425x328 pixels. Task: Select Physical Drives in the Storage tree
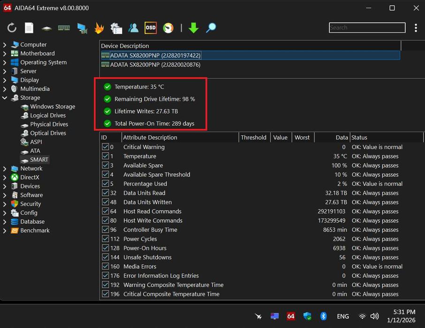click(49, 124)
